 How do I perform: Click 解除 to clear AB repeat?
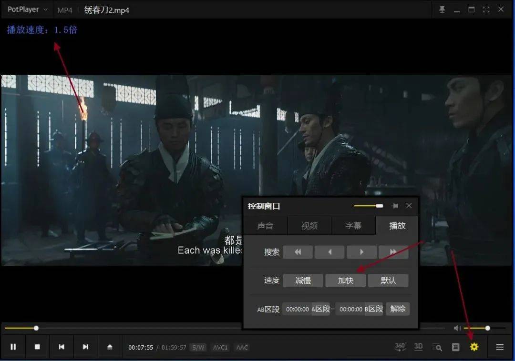398,309
